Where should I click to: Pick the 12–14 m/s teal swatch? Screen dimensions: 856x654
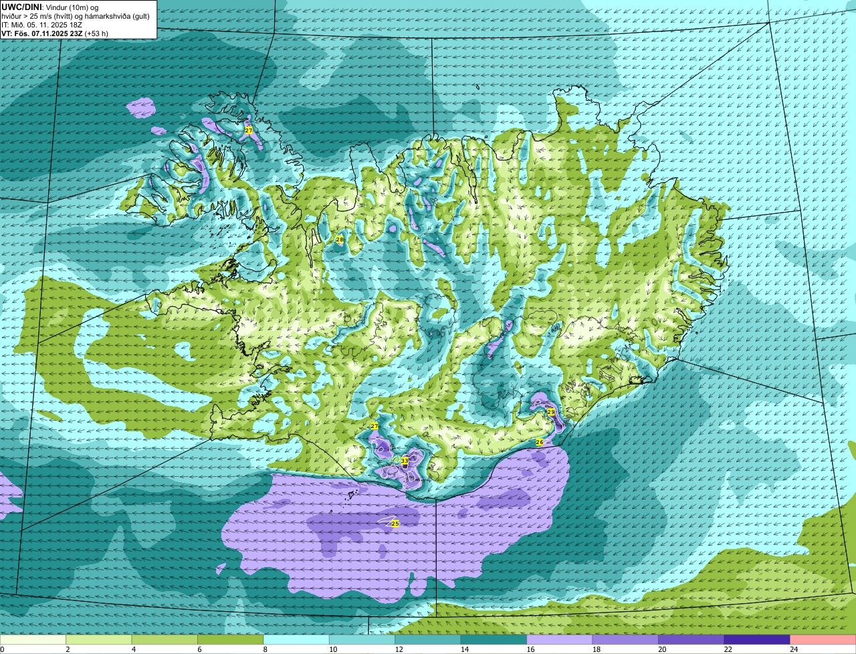pyautogui.click(x=428, y=640)
